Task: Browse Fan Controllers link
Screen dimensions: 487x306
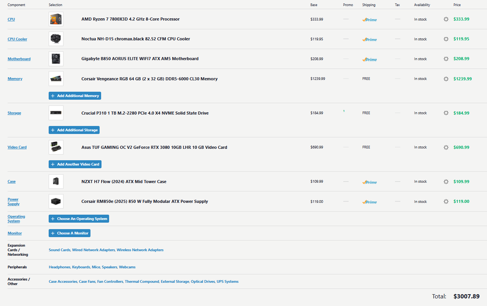Action: click(x=110, y=282)
